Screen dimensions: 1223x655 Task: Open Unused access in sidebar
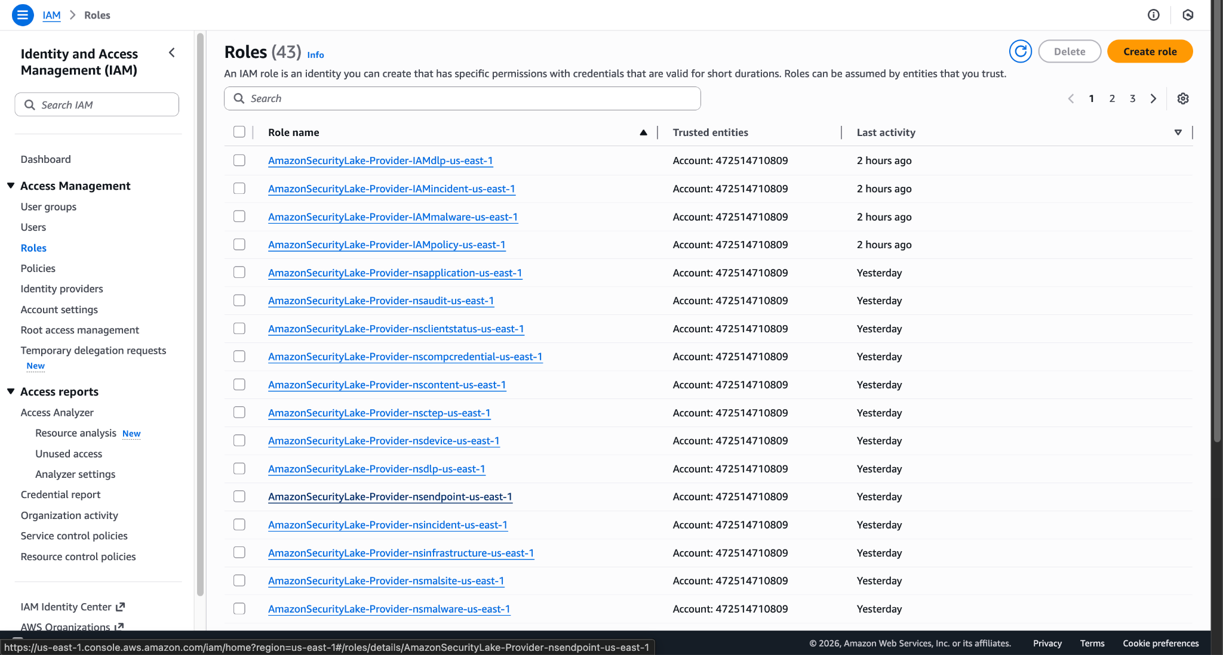point(69,453)
